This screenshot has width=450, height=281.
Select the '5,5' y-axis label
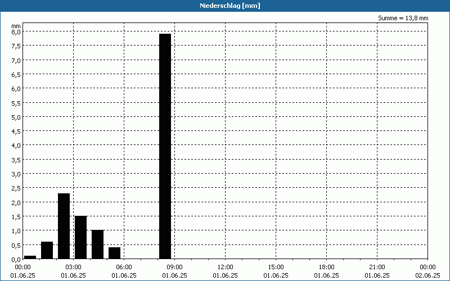click(x=16, y=103)
